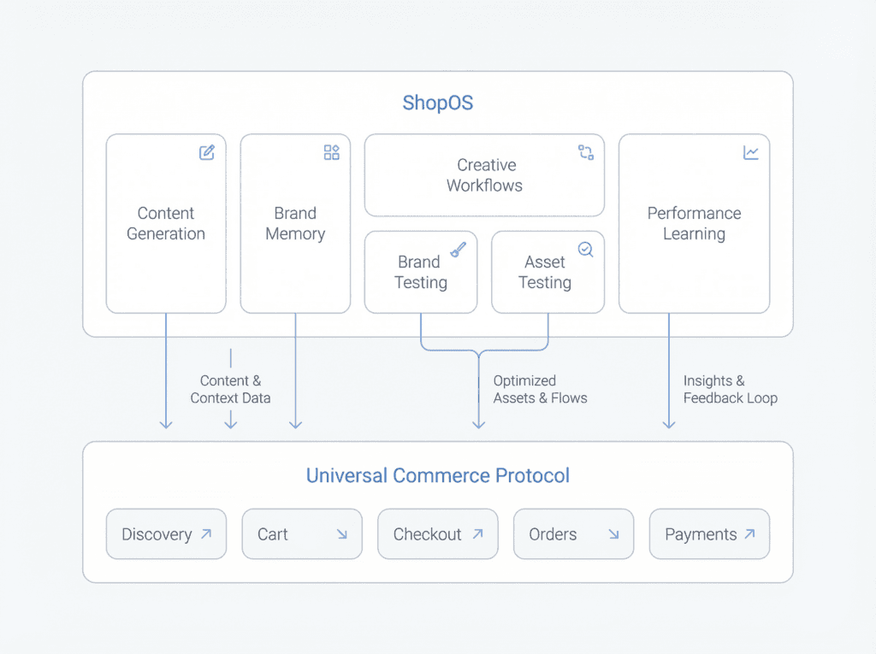Select the Checkout button
Viewport: 876px width, 654px height.
point(438,534)
